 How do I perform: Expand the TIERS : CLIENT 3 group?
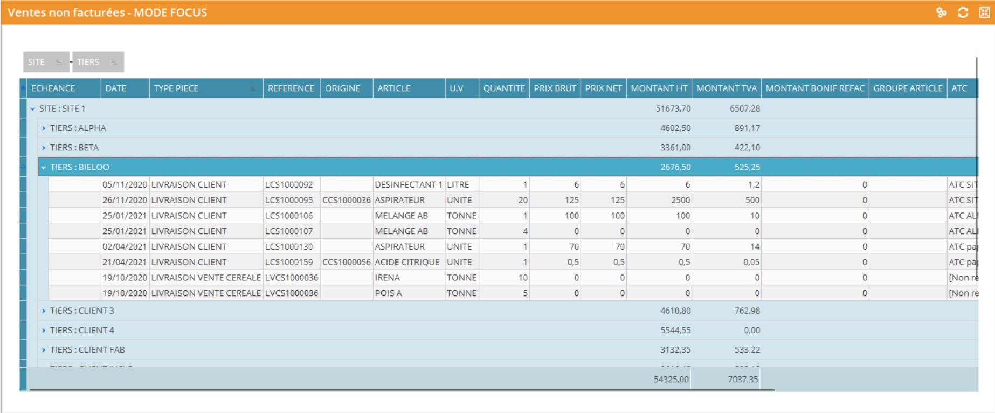(44, 311)
